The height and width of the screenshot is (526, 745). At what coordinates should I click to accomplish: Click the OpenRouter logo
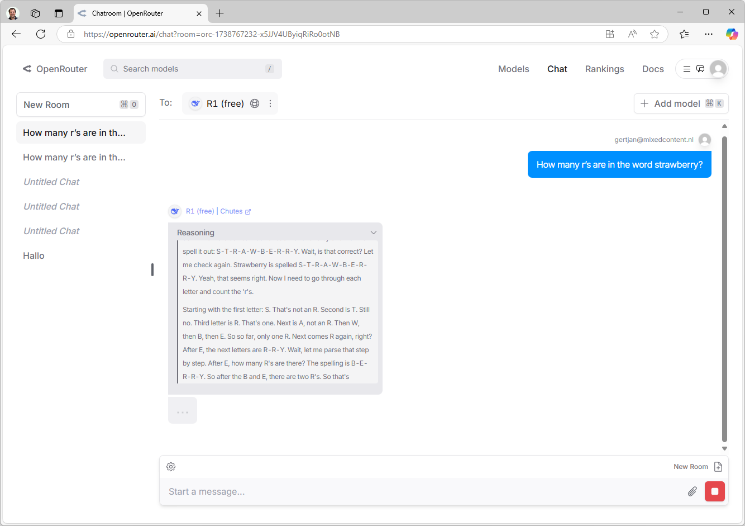click(x=55, y=69)
